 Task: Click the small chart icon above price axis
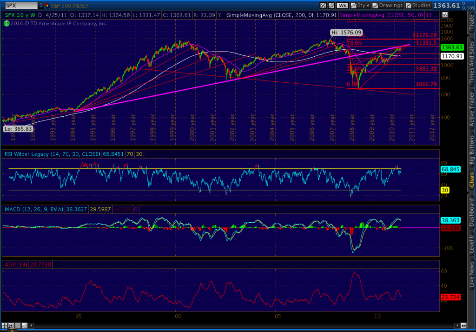[x=445, y=15]
